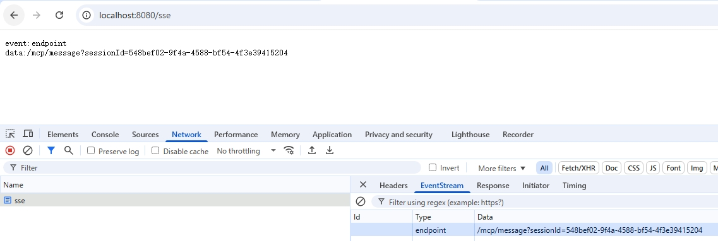Image resolution: width=718 pixels, height=241 pixels.
Task: Open network search magnifier
Action: click(69, 150)
